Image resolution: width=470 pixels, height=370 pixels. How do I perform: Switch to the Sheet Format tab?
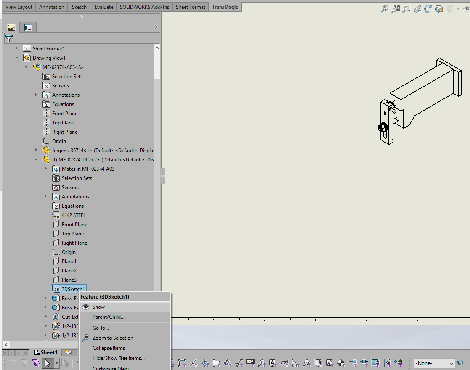(x=191, y=7)
